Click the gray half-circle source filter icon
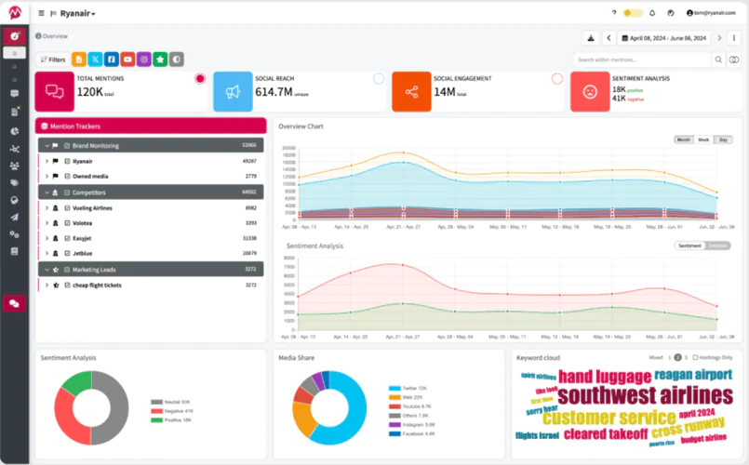This screenshot has width=749, height=465. (x=176, y=60)
